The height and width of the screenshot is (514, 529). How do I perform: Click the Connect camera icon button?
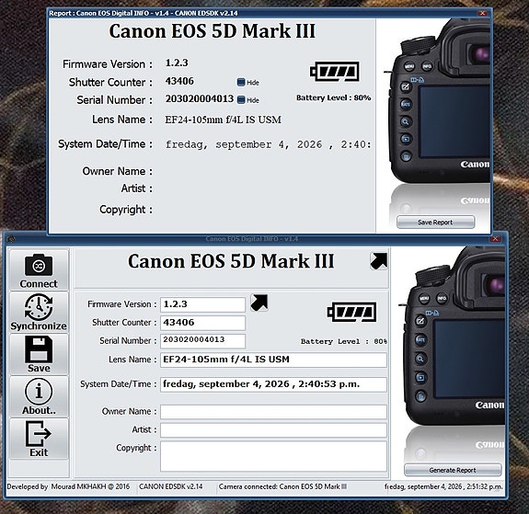39,269
